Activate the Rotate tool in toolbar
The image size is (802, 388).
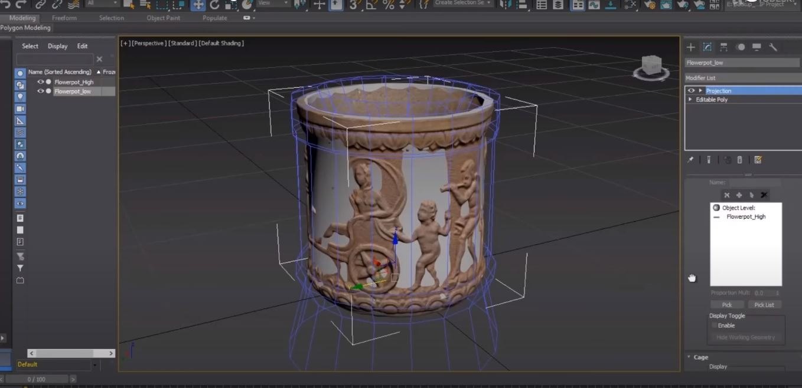[214, 5]
